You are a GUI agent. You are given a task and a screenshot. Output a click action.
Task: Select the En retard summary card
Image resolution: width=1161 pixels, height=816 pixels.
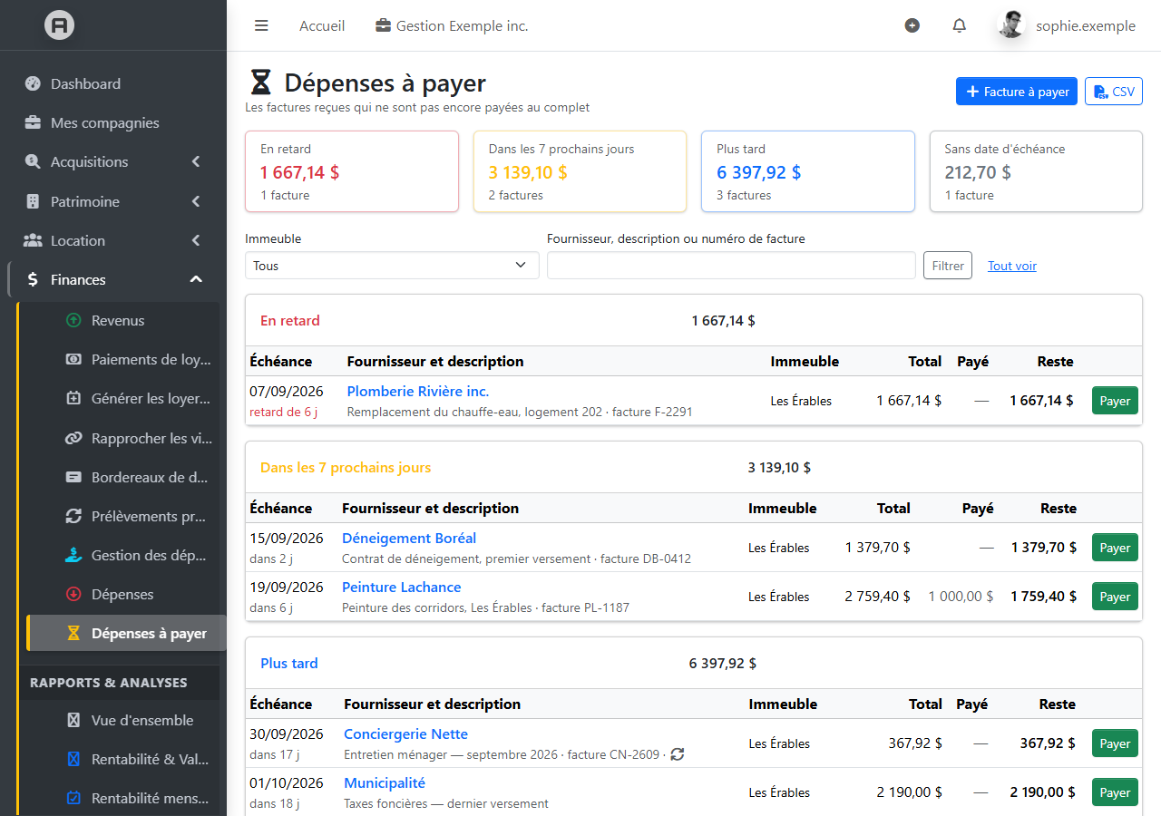coord(352,171)
